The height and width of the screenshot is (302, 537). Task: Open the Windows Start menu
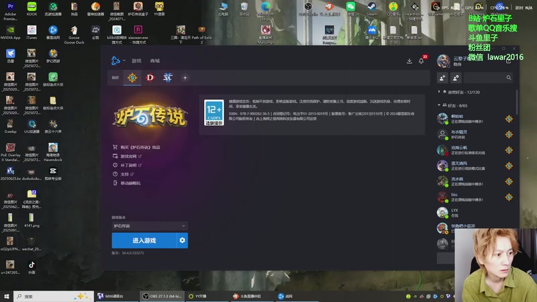(7, 296)
